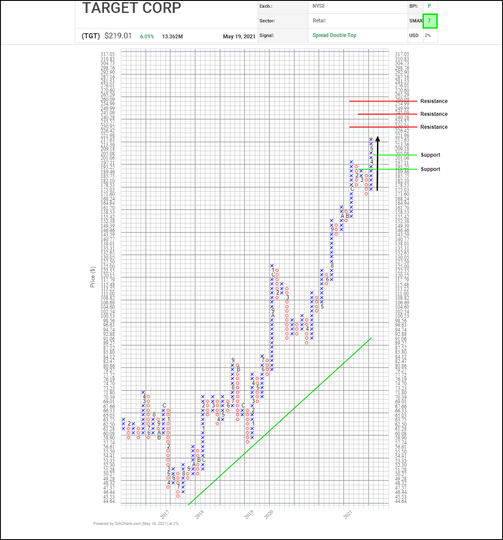Click the lowest Resistance label
Viewport: 503px width, 540px height.
pos(434,127)
